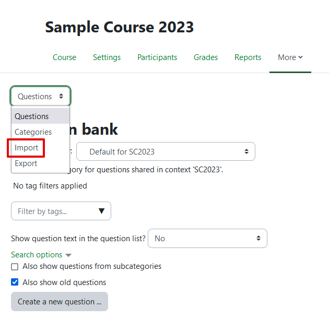Select Import from the dropdown list

click(x=27, y=148)
